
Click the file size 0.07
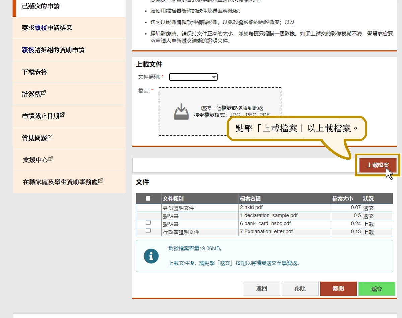356,208
